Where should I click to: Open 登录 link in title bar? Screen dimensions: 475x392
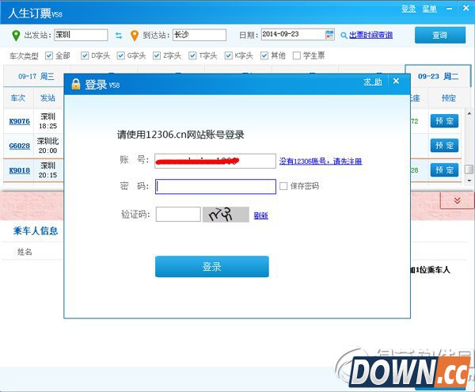tap(408, 9)
